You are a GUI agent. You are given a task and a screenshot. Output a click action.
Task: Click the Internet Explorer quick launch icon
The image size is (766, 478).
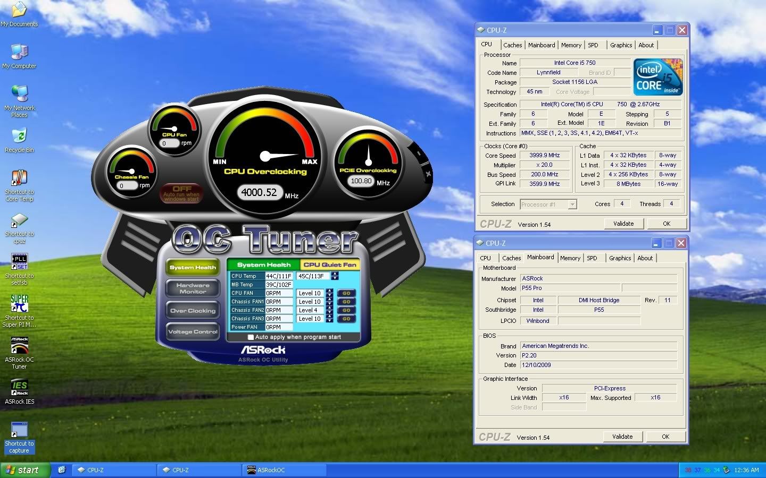[62, 470]
